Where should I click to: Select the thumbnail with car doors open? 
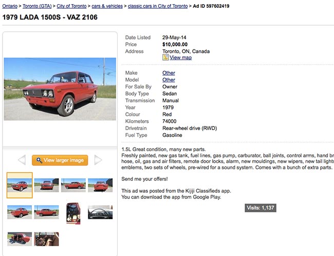(20, 239)
